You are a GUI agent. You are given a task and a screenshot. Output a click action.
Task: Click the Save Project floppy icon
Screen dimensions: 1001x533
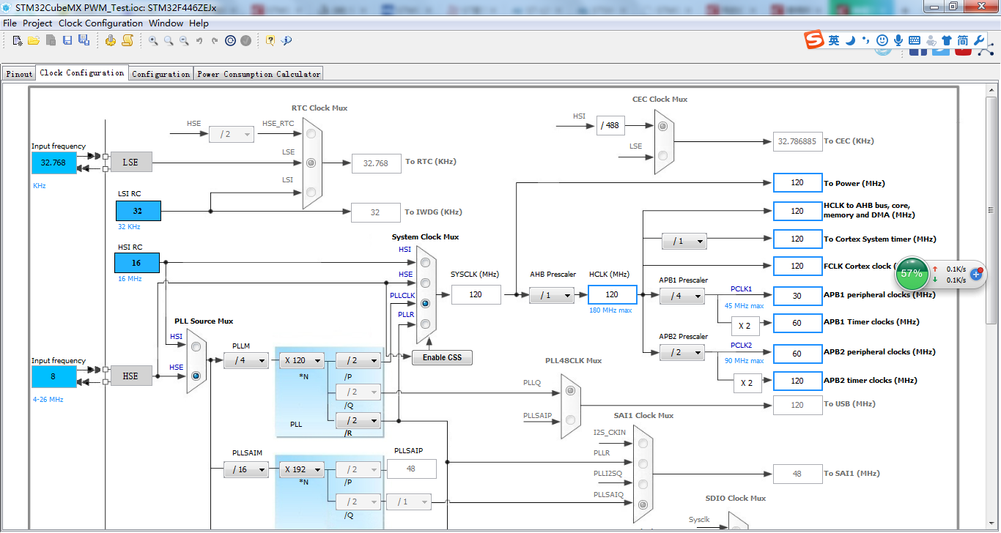[67, 40]
